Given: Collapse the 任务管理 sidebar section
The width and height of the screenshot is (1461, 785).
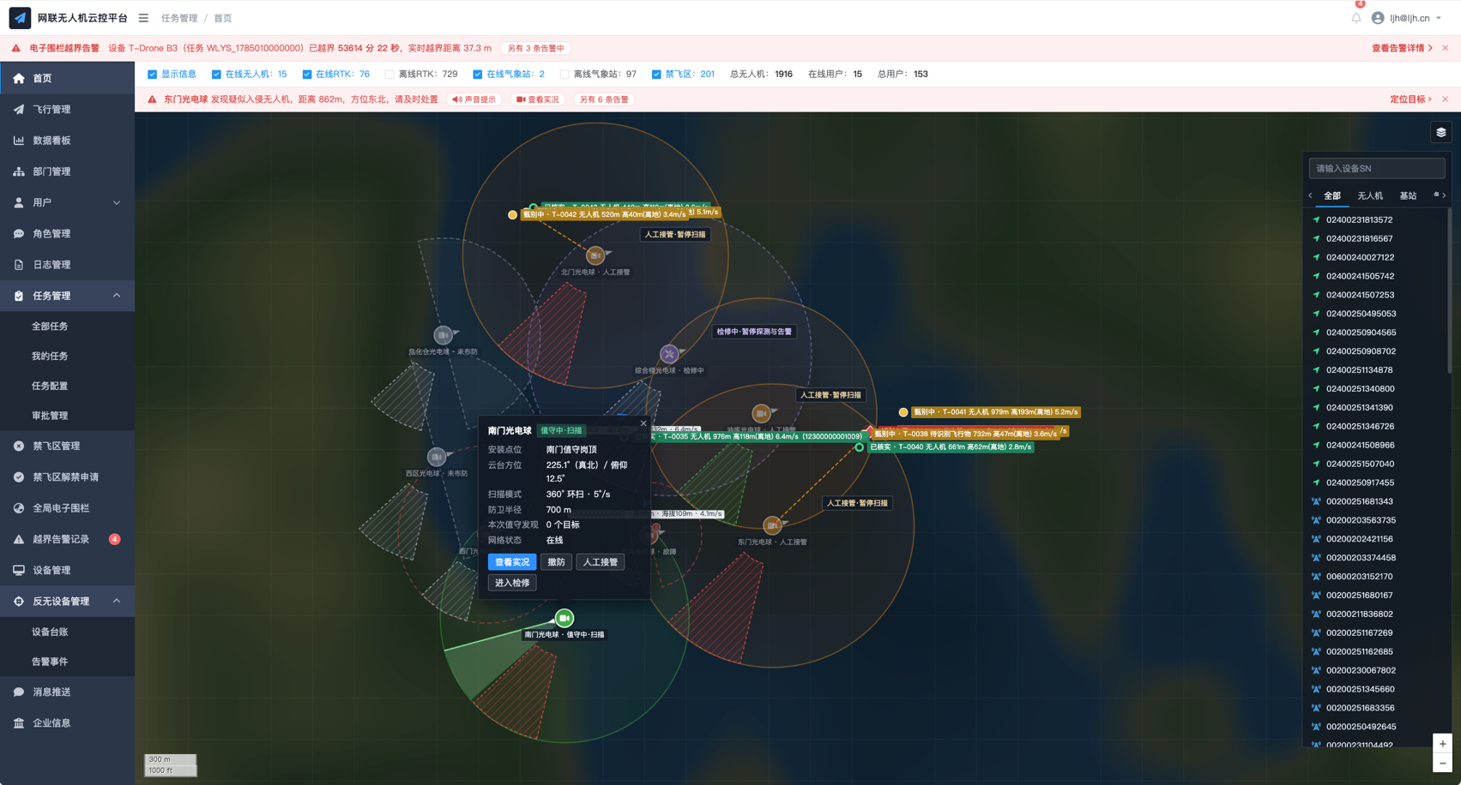Looking at the screenshot, I should (x=67, y=296).
